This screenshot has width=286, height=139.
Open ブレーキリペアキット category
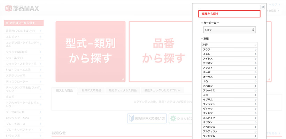click(24, 130)
